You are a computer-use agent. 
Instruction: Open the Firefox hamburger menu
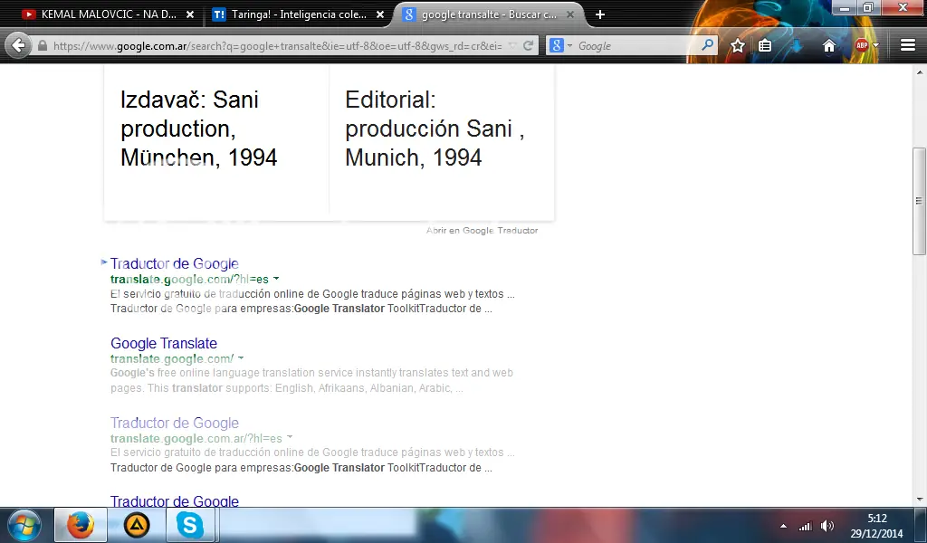pos(908,45)
